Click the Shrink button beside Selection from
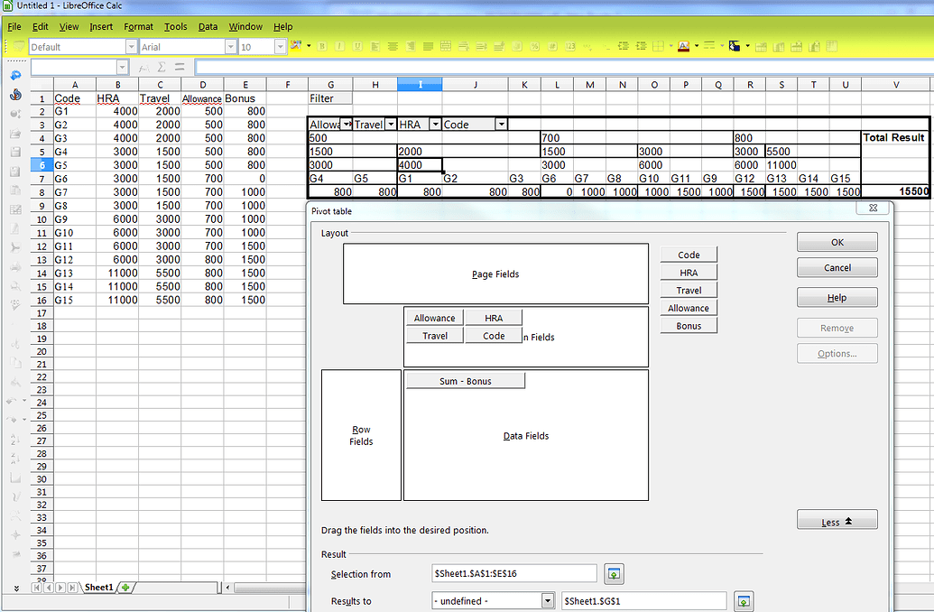 [x=614, y=574]
